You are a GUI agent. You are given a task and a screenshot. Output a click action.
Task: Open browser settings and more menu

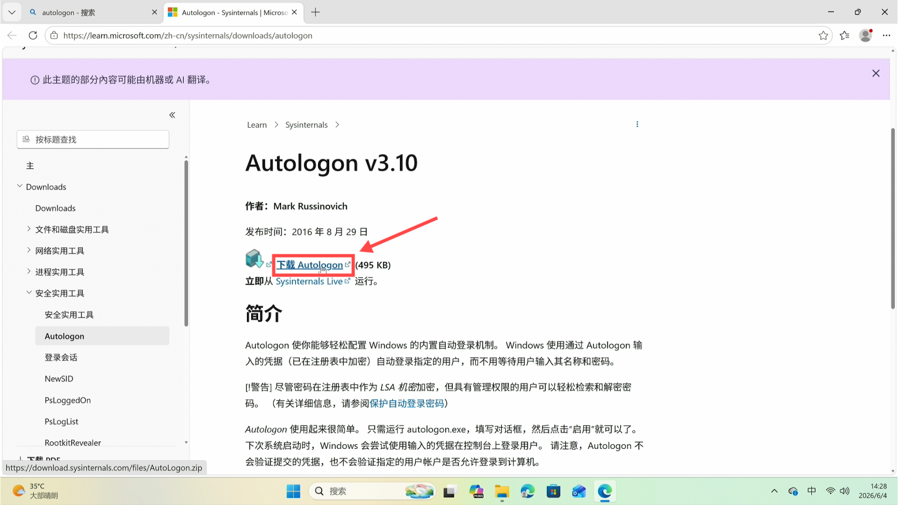[x=886, y=35]
